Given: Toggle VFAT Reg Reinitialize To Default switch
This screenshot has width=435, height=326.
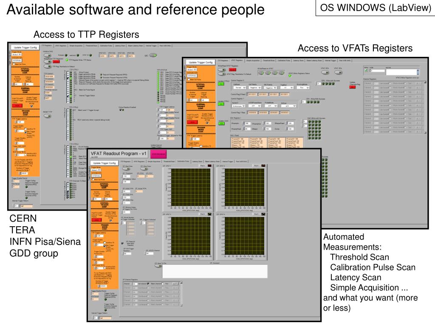Looking at the screenshot, I should 222,74.
